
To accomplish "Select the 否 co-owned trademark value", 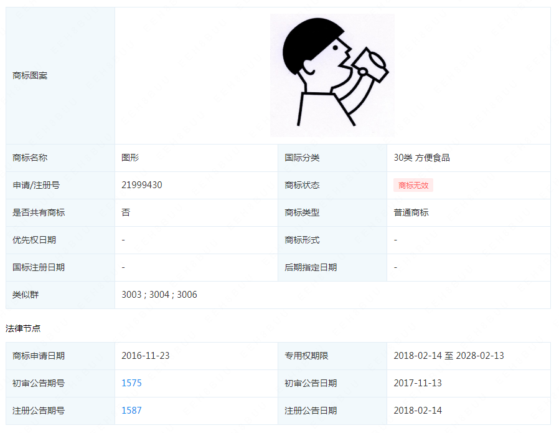I will 126,212.
